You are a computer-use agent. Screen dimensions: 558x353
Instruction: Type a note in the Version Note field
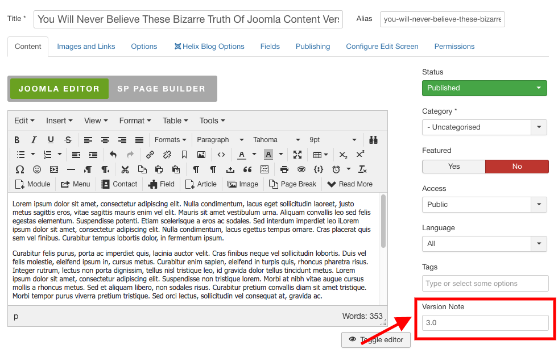484,322
